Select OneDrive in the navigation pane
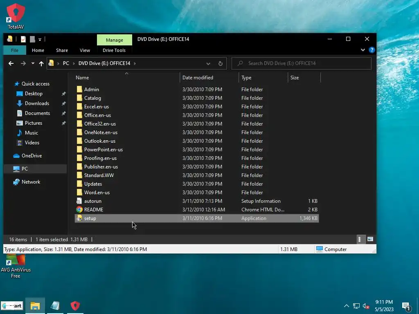 coord(32,156)
